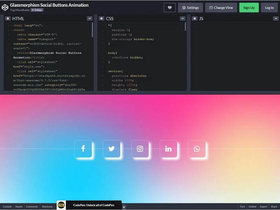Expand the HTML panel dropdown arrow
Image resolution: width=280 pixels, height=210 pixels.
(90, 18)
